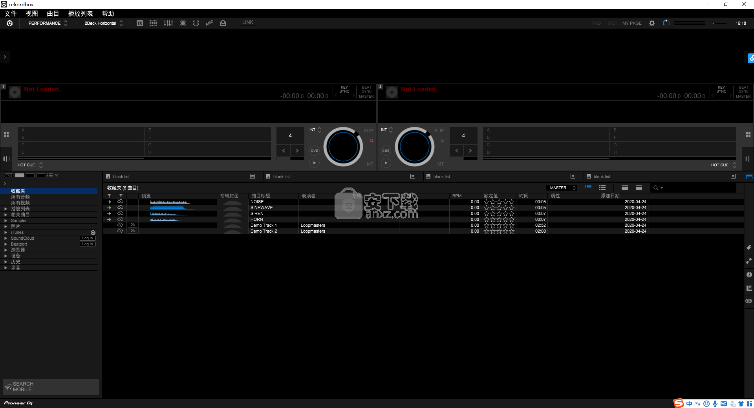Toggle BEAT SYNC on deck 2
This screenshot has width=754, height=408.
pos(744,89)
